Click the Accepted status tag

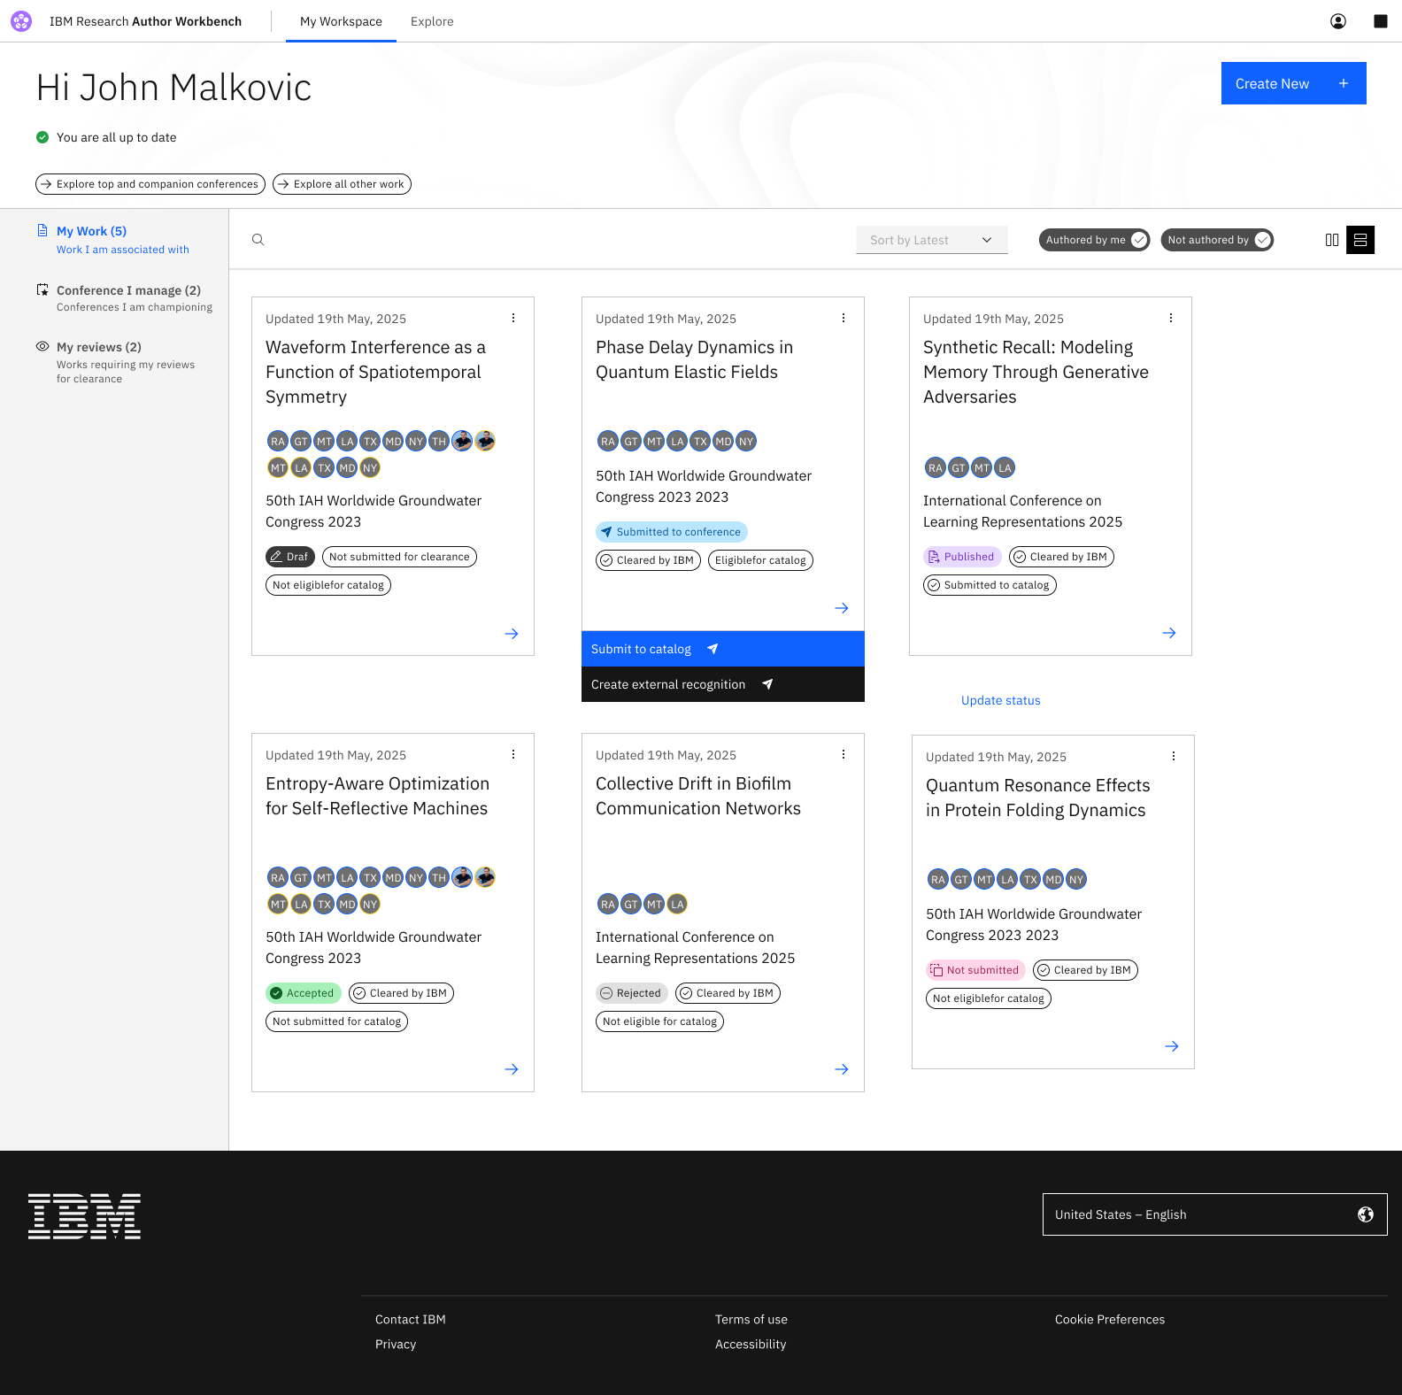coord(304,993)
